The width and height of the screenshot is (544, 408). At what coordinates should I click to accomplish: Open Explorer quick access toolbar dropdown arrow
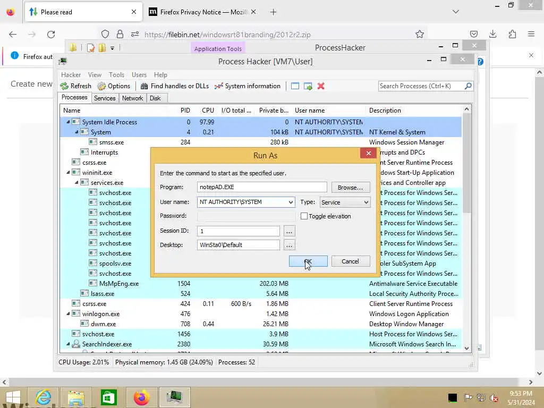[x=113, y=48]
